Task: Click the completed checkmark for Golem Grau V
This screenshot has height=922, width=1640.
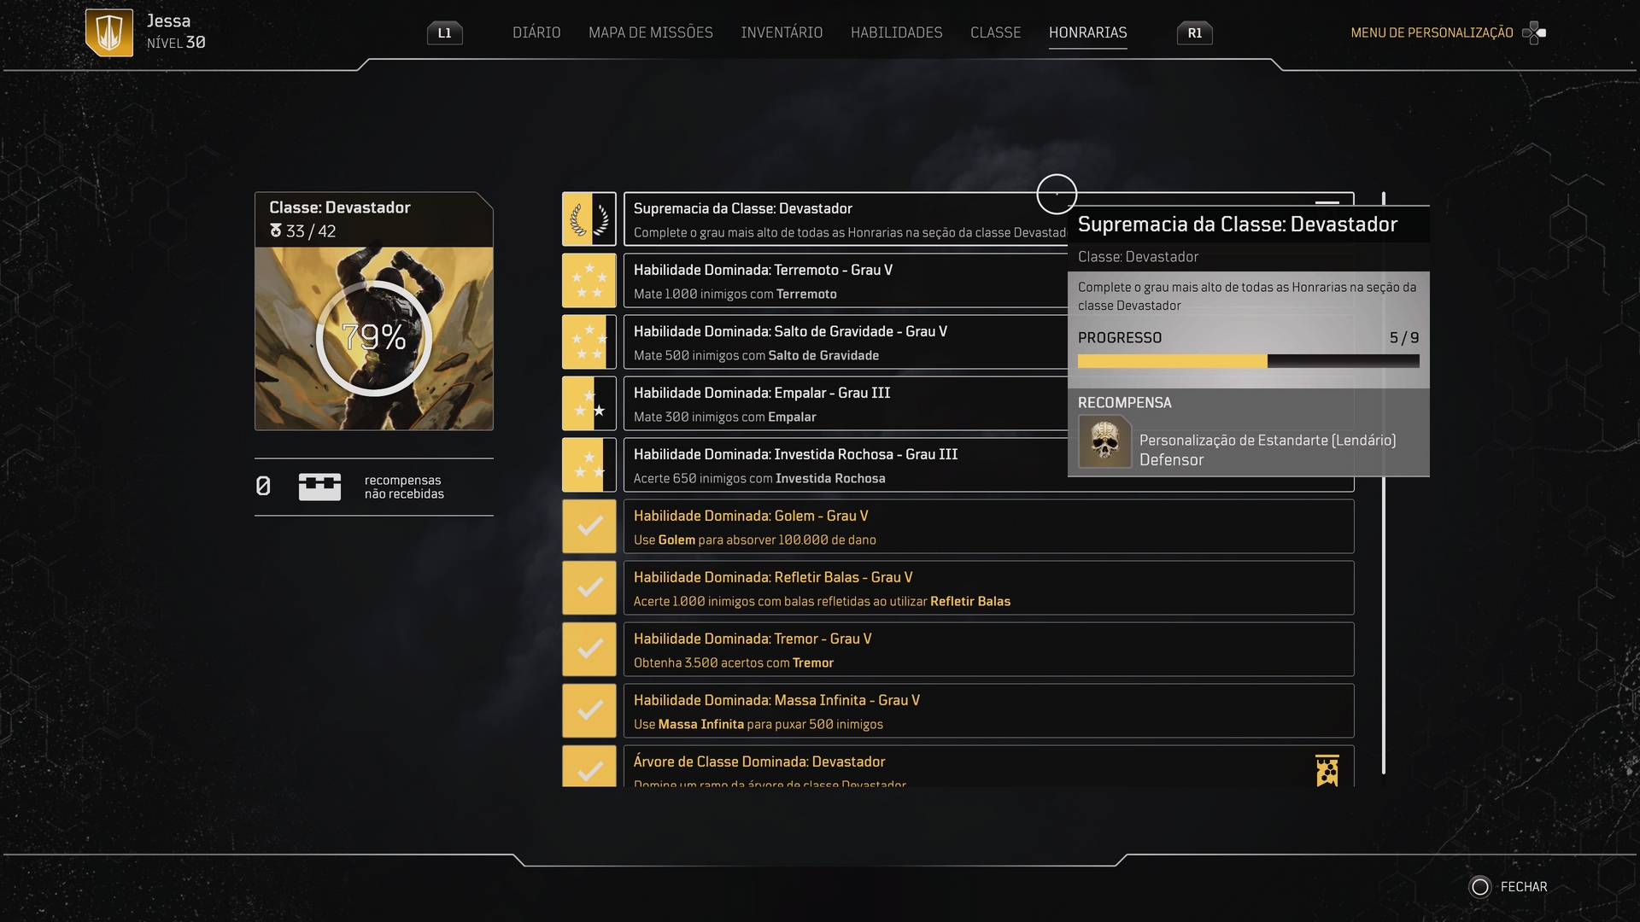Action: tap(589, 527)
